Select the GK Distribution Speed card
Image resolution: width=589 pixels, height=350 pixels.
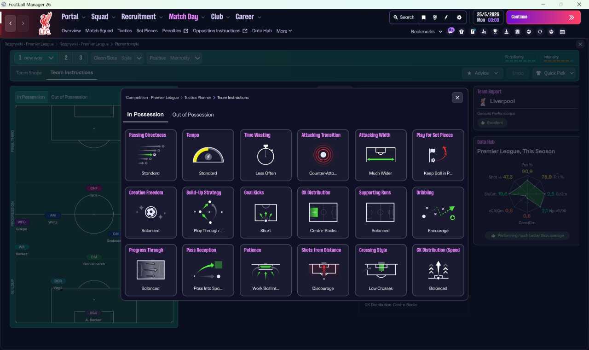(438, 270)
